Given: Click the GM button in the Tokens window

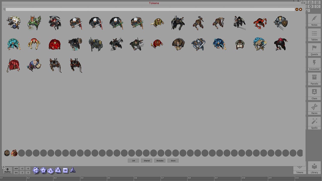Looking at the screenshot, I should (133, 161).
